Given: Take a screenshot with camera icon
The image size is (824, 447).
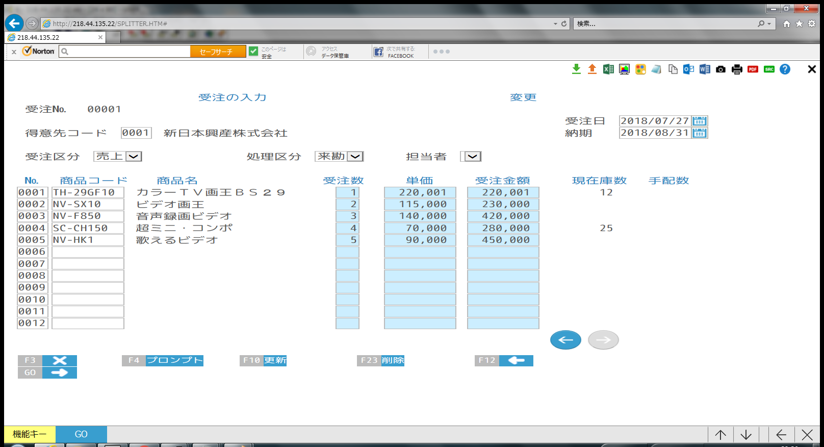Looking at the screenshot, I should pos(720,69).
